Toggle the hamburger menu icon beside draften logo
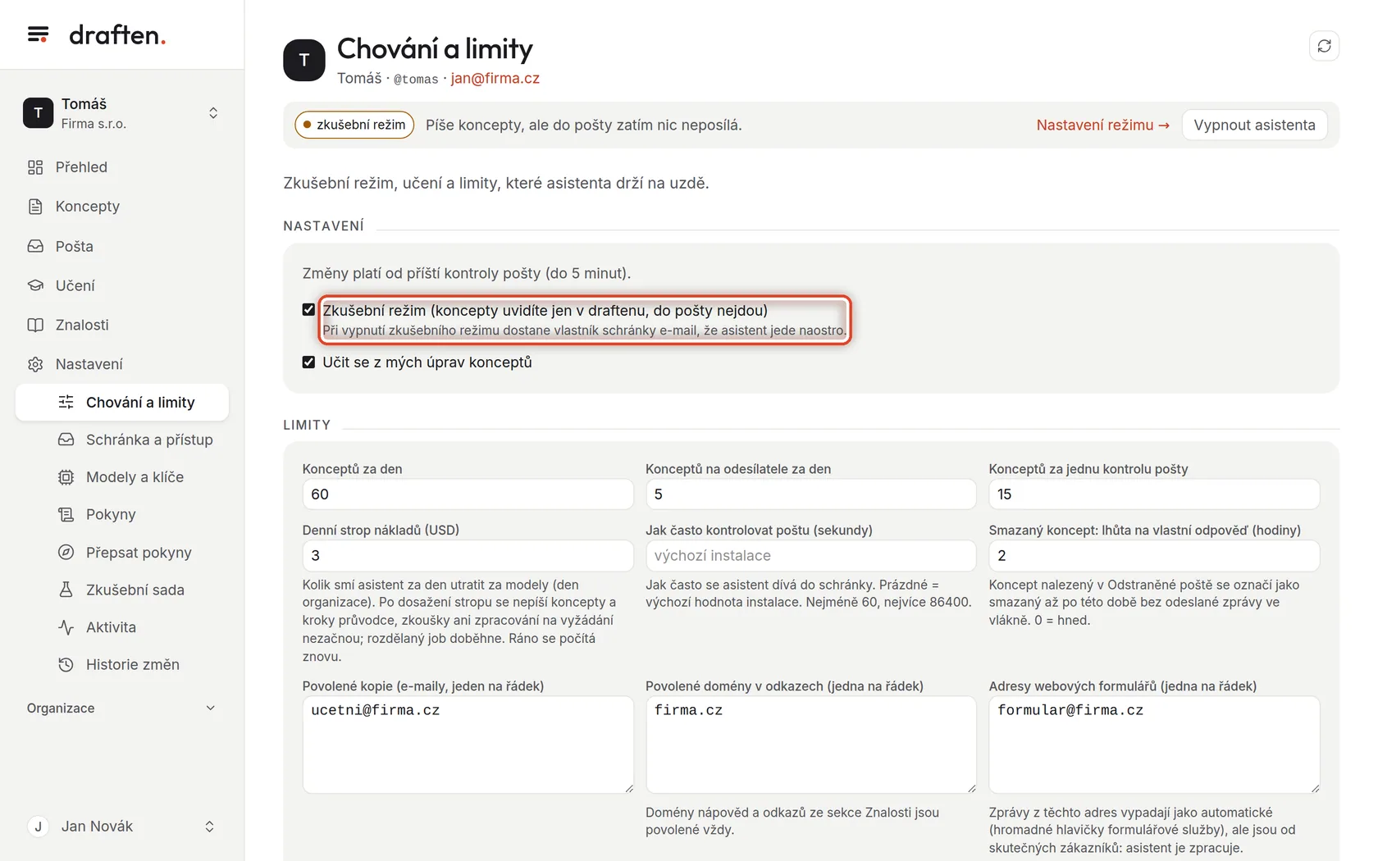1378x861 pixels. click(38, 34)
